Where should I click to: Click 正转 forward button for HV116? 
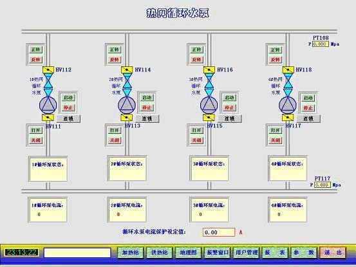(196, 50)
